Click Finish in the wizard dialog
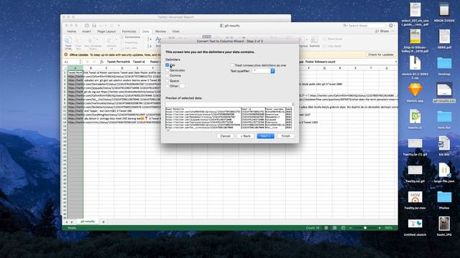The height and width of the screenshot is (258, 460). pyautogui.click(x=286, y=136)
